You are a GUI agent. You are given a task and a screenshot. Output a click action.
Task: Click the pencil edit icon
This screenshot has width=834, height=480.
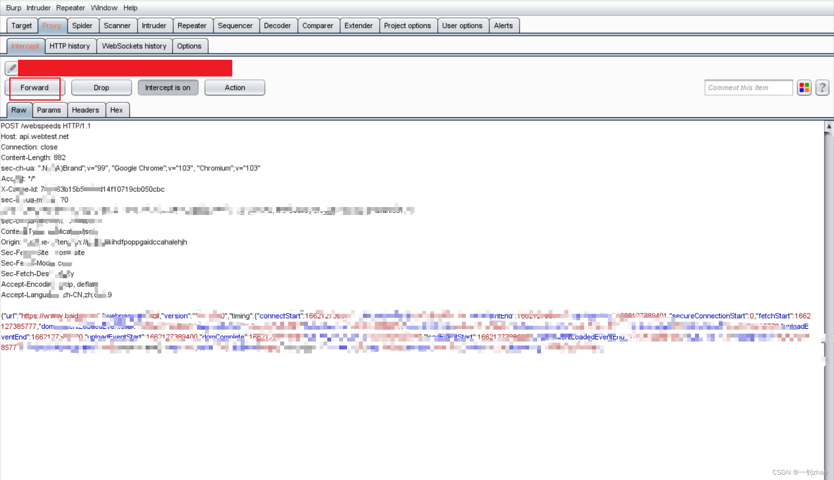[11, 68]
